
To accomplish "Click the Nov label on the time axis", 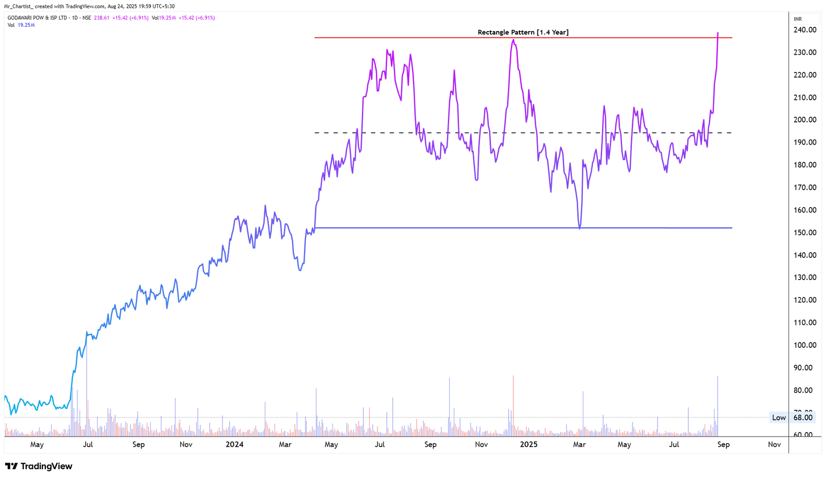I will click(774, 444).
